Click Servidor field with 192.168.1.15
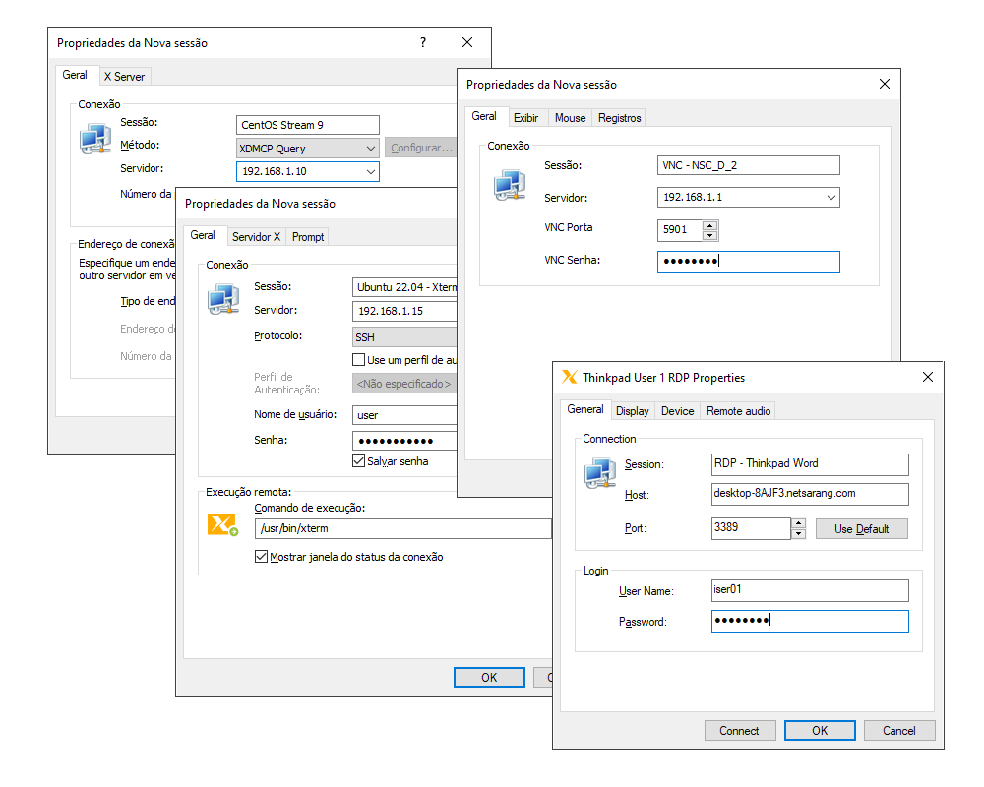 pyautogui.click(x=404, y=311)
